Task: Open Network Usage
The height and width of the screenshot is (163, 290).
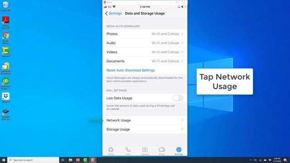Action: point(145,120)
